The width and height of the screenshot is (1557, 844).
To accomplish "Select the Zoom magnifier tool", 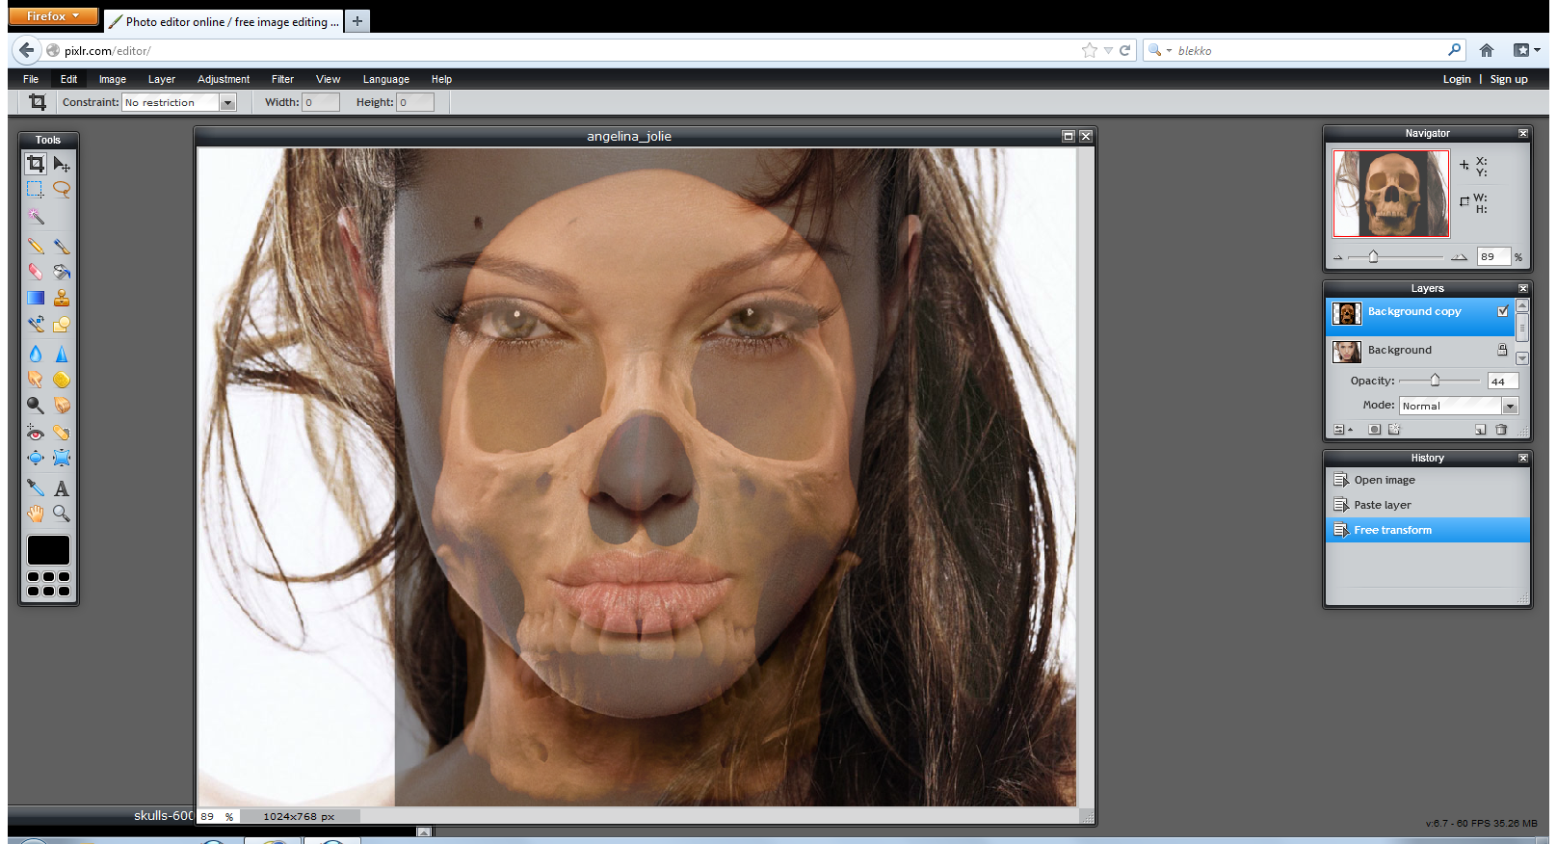I will tap(62, 514).
